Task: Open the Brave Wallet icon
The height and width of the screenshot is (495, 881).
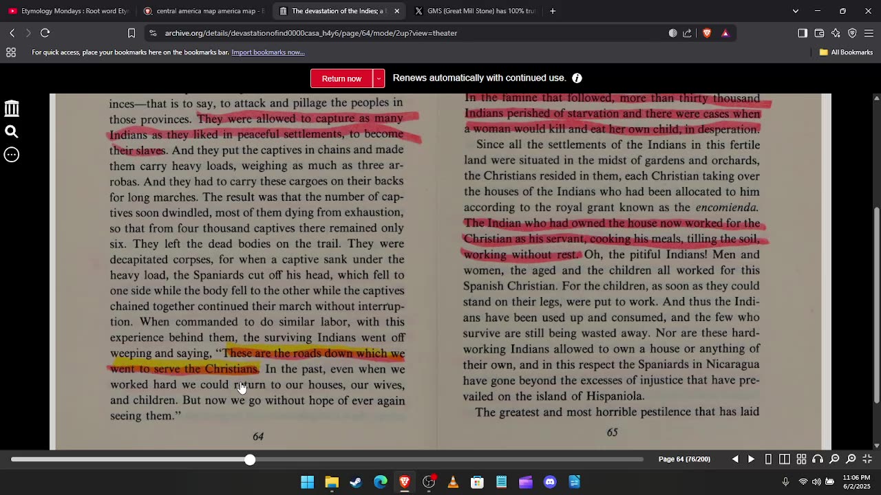Action: tap(819, 33)
